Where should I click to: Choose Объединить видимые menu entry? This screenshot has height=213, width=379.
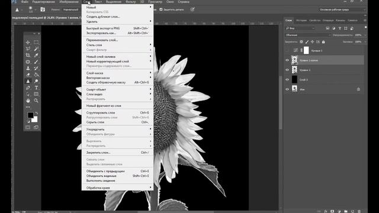click(x=117, y=176)
